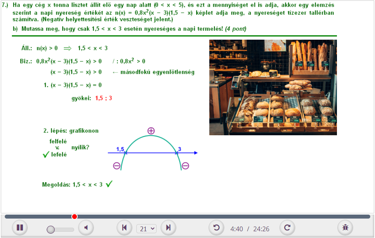Click the green checkmark beside 'lefelé'

tap(46, 155)
